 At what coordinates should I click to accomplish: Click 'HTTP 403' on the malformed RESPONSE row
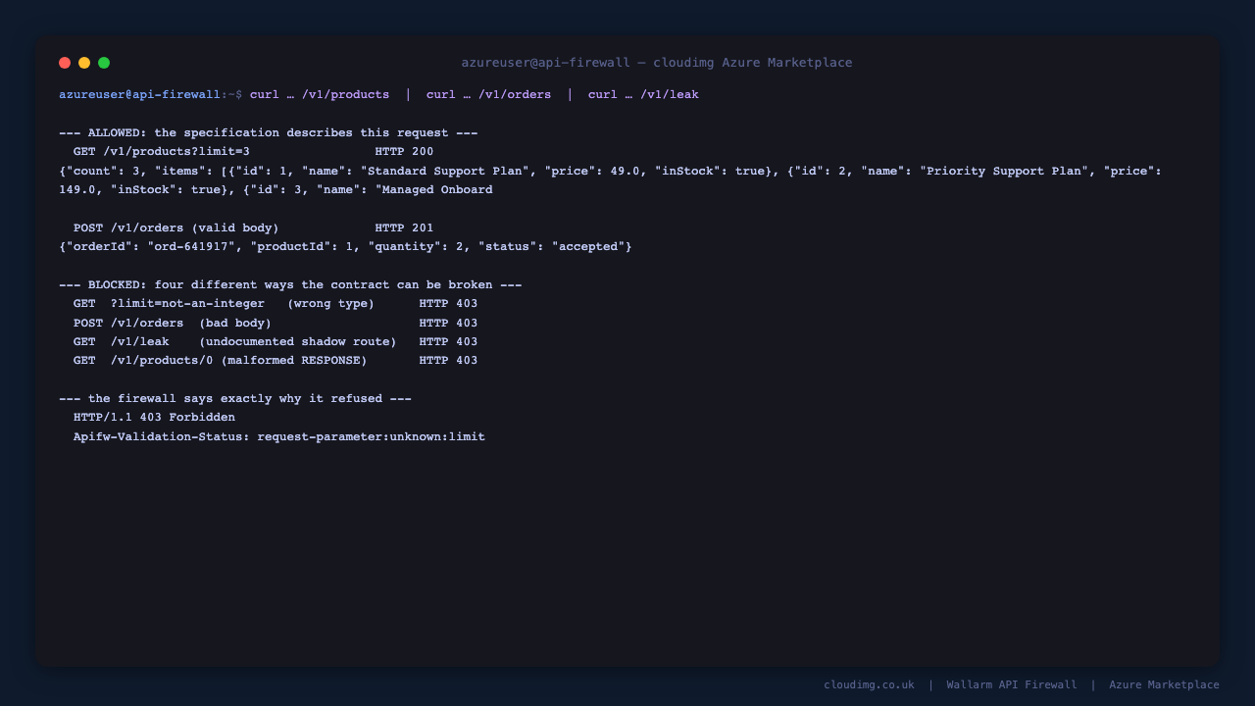448,361
